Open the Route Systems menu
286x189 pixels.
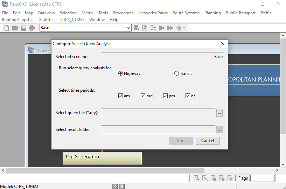click(186, 13)
